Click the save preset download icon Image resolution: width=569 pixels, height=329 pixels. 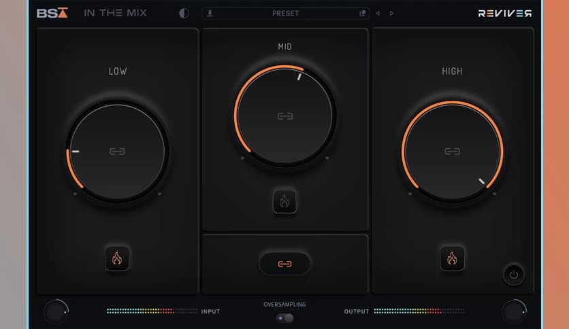210,14
